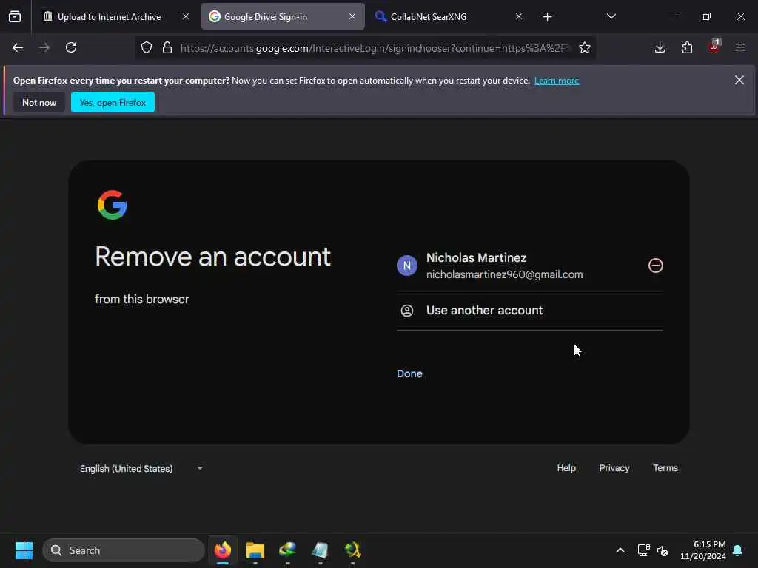Switch to Google Drive: Sign-in tab

(283, 17)
